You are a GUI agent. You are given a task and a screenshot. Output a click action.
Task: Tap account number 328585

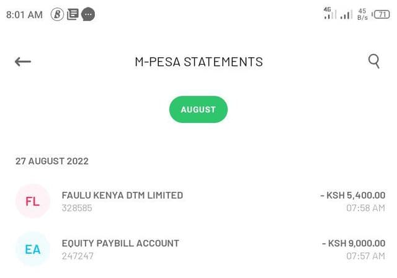click(77, 208)
